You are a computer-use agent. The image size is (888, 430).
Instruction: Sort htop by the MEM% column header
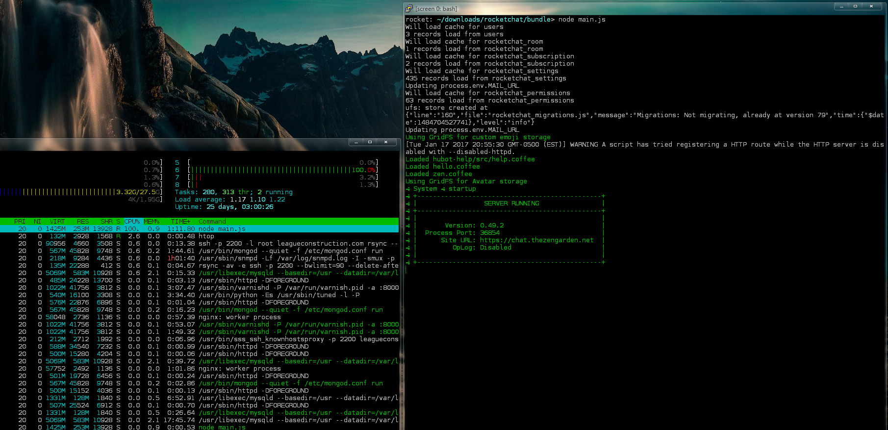pyautogui.click(x=152, y=222)
